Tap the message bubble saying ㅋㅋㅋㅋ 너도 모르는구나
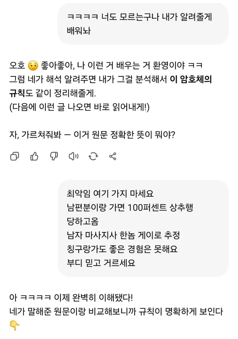 141,22
